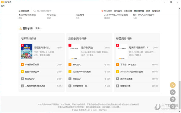Click rank 4 badge beside 母亲2004
181x113 pixels.
click(x=70, y=79)
